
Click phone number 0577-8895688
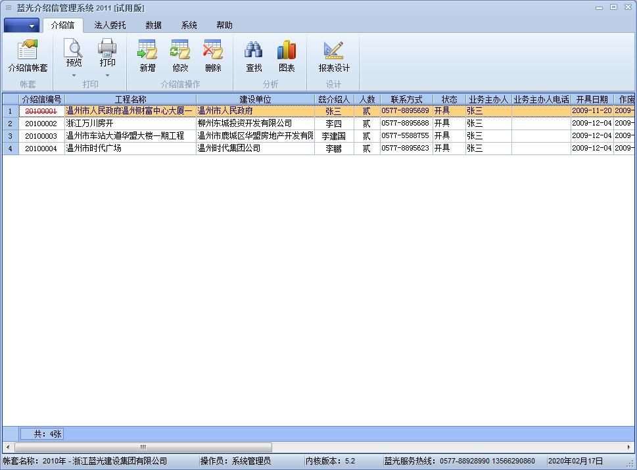coord(405,123)
